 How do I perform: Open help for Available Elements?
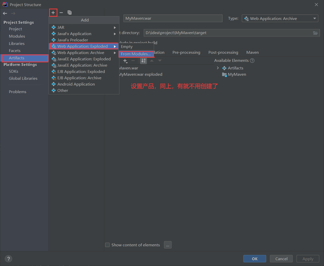[x=252, y=61]
